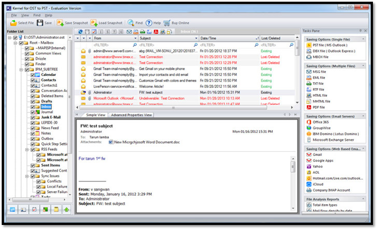Click the Save floppy disk icon
The image size is (378, 230).
[40, 22]
